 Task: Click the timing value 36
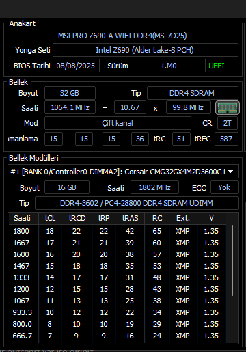tap(140, 139)
